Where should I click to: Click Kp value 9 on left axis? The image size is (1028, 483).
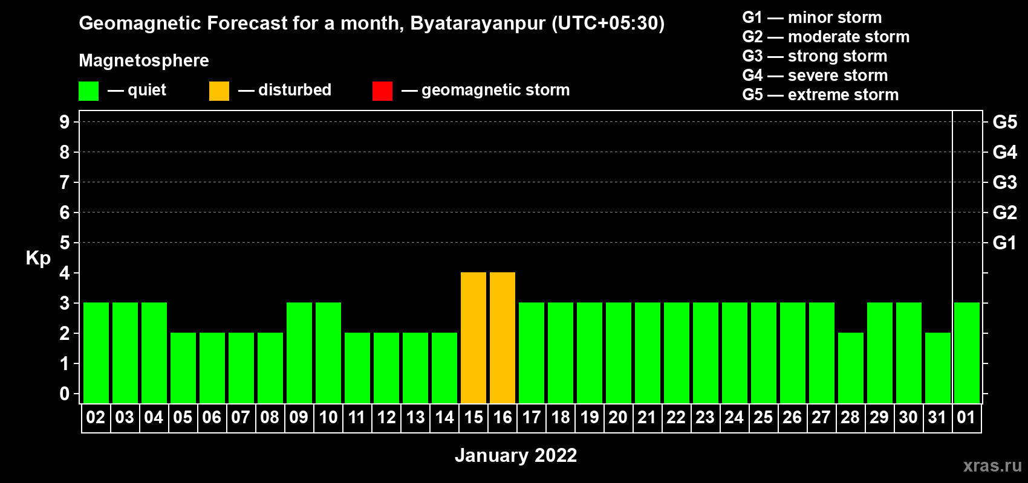click(65, 122)
